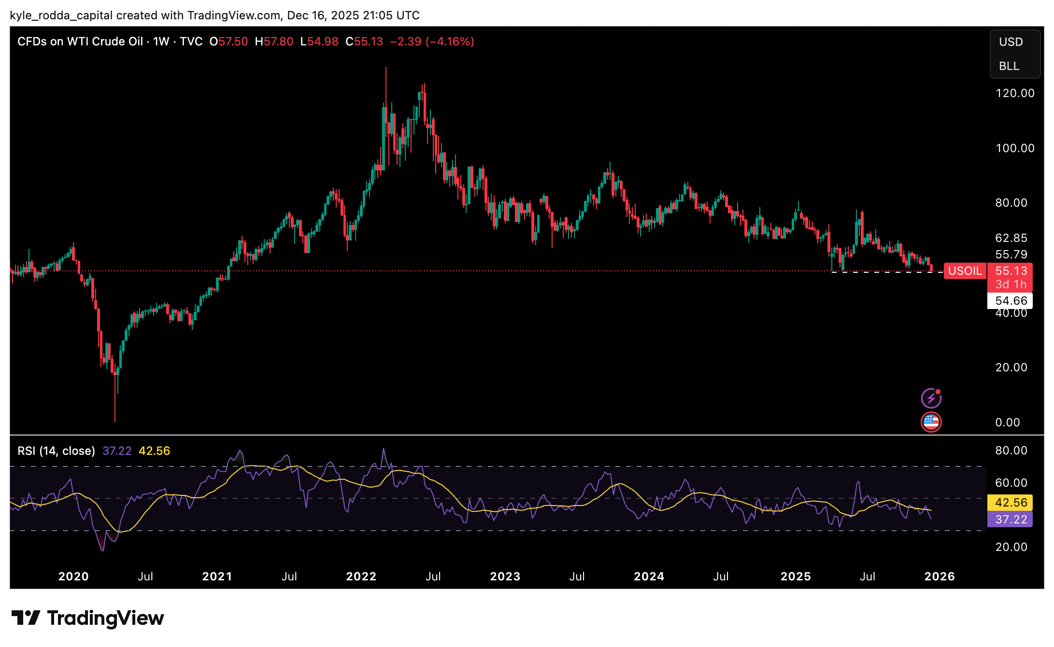Click the red USOIL symbol tag

tap(965, 271)
